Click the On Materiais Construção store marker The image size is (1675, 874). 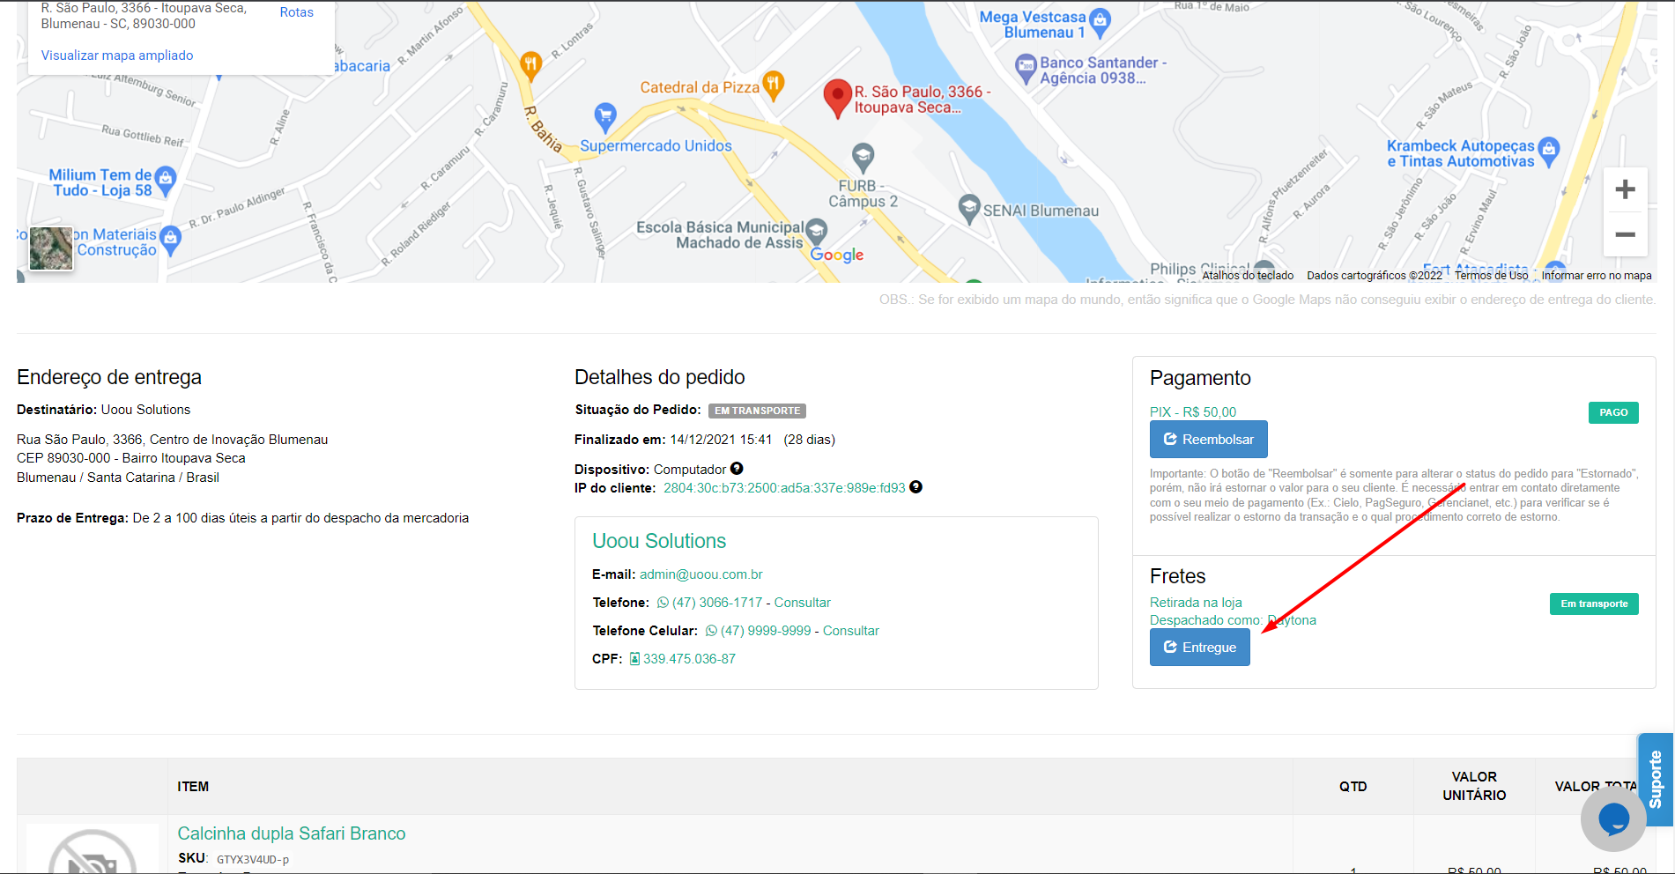(171, 239)
